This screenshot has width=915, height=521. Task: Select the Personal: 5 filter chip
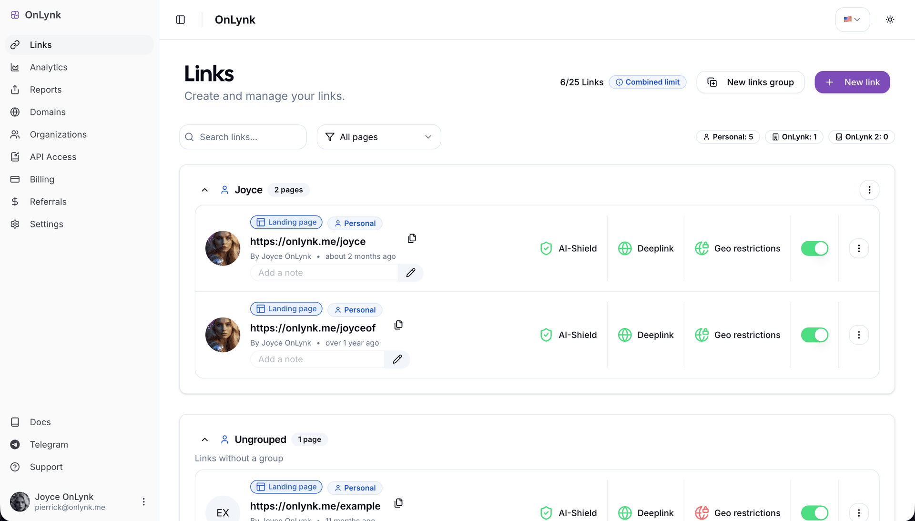(728, 137)
